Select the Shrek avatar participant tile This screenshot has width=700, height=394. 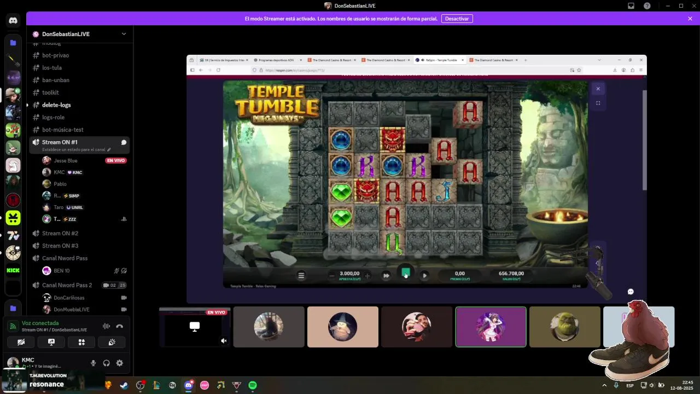click(564, 327)
